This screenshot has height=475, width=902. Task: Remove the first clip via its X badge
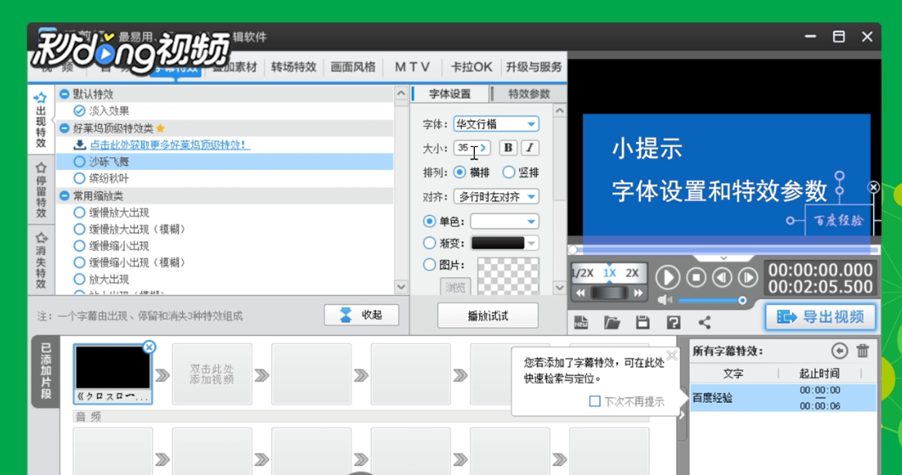[x=149, y=347]
